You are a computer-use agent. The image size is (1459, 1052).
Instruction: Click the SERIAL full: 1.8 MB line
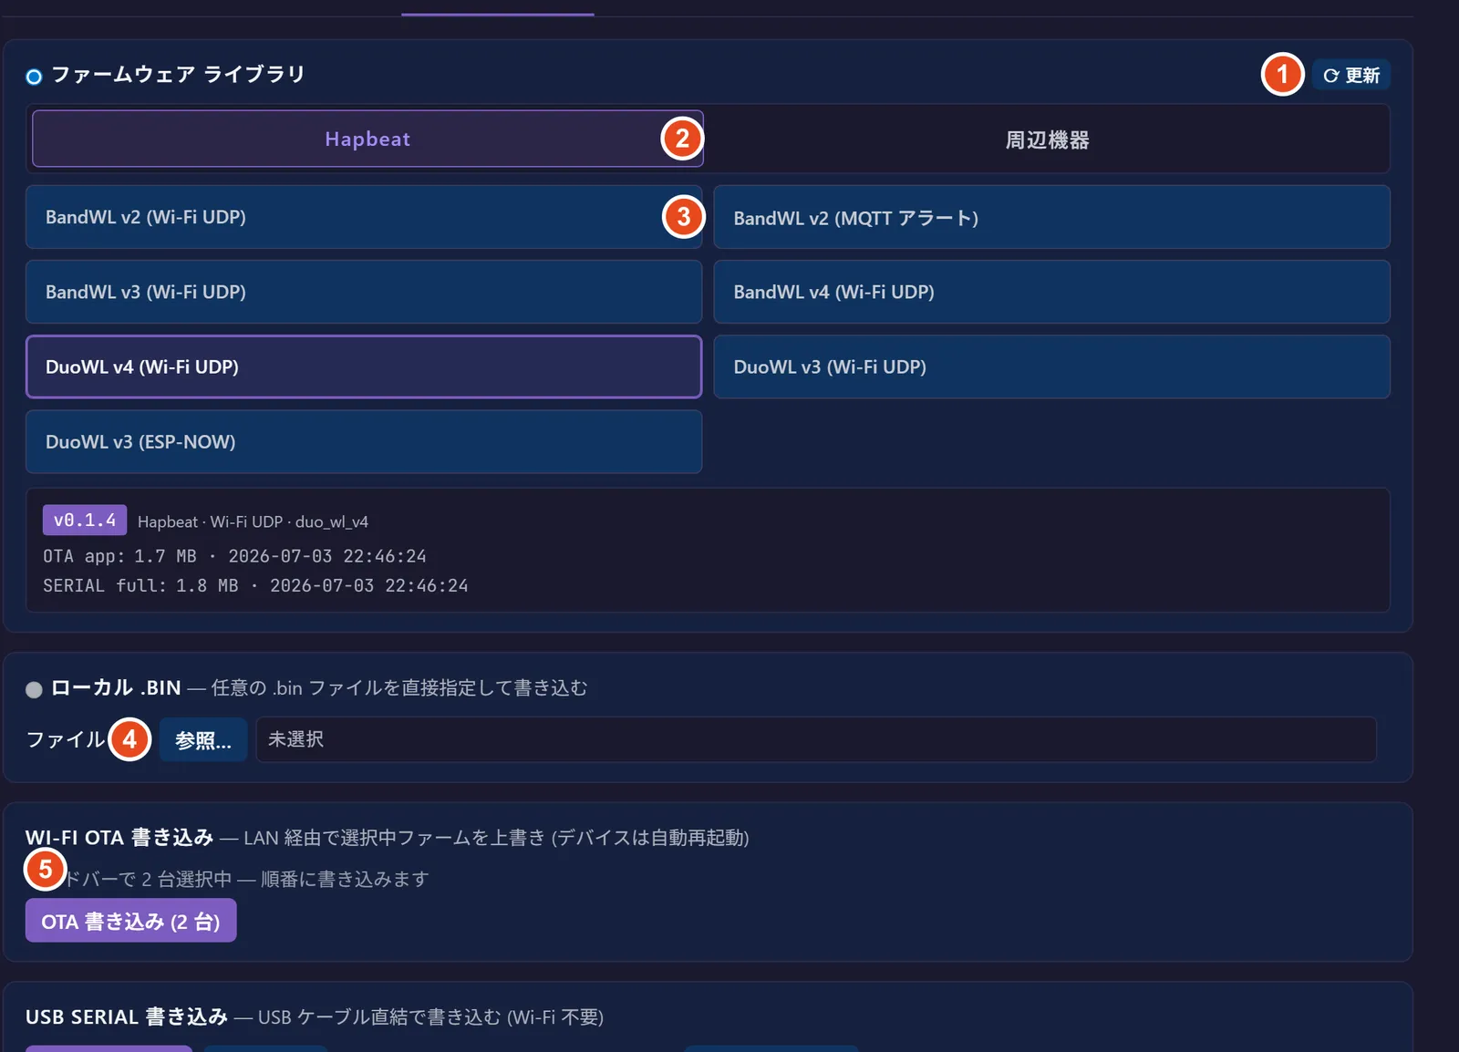tap(255, 585)
